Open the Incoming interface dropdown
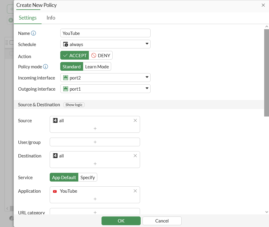Image resolution: width=269 pixels, height=227 pixels. click(105, 78)
